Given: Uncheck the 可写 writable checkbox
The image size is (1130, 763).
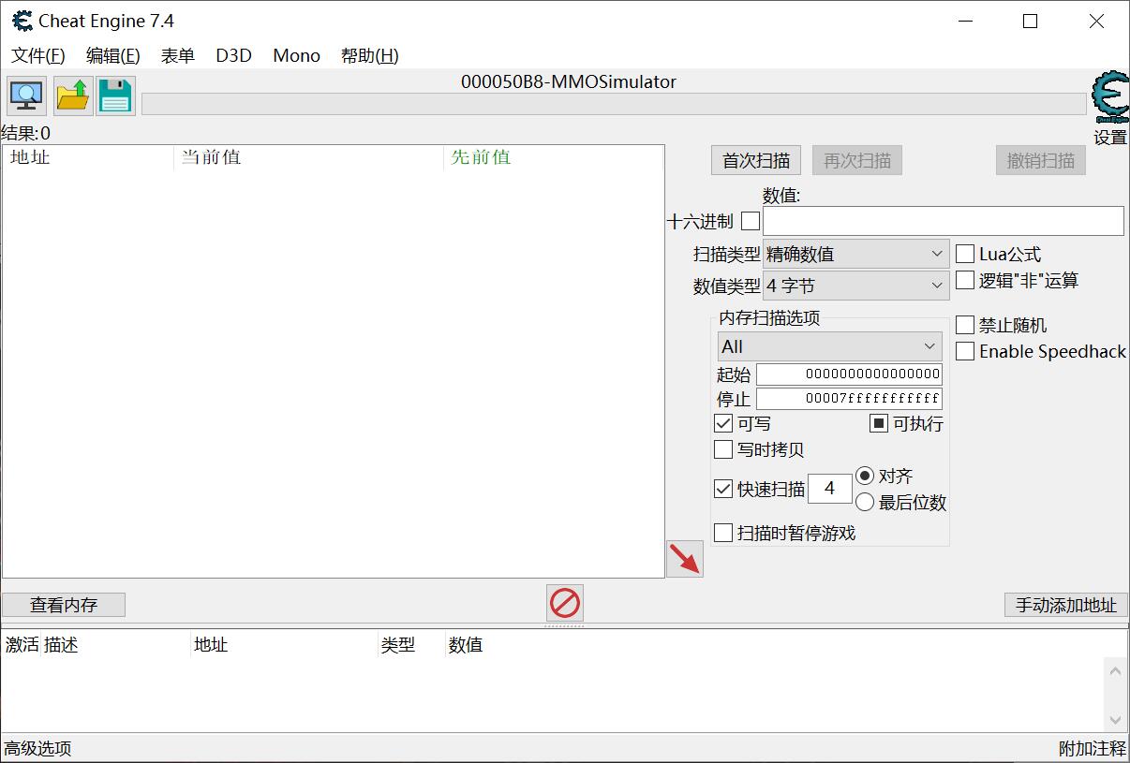Looking at the screenshot, I should tap(723, 423).
